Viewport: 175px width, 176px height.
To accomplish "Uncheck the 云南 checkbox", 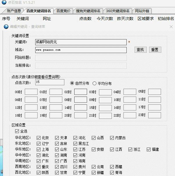I will [94, 167].
